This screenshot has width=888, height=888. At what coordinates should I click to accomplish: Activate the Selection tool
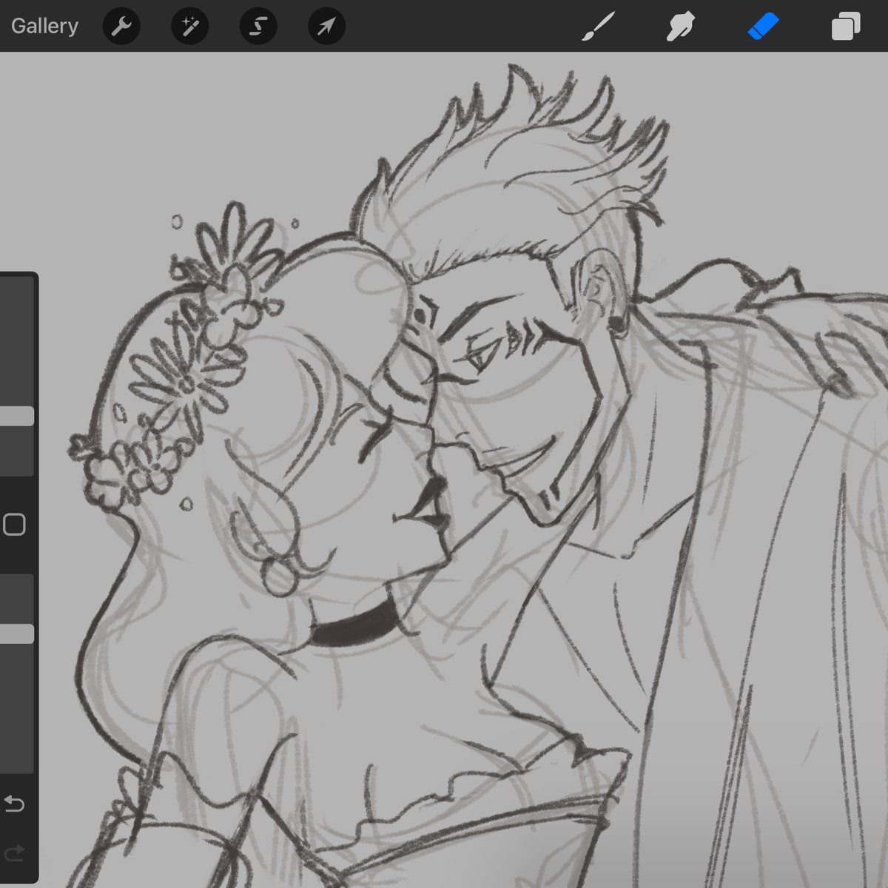pyautogui.click(x=258, y=25)
